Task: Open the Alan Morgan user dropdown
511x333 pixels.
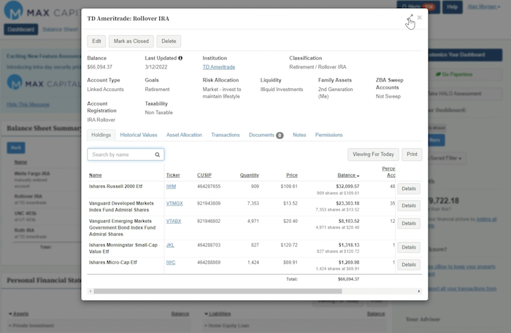Action: [483, 7]
